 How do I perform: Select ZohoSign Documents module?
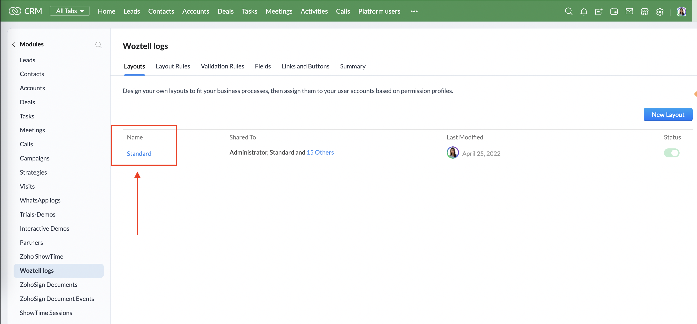coord(48,285)
